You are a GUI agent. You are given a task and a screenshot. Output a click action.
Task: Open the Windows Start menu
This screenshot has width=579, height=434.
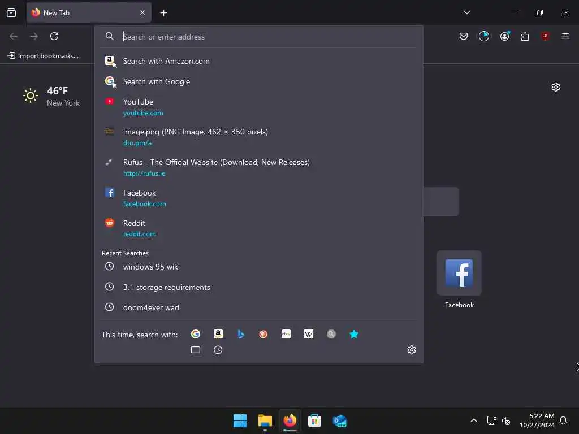click(240, 420)
